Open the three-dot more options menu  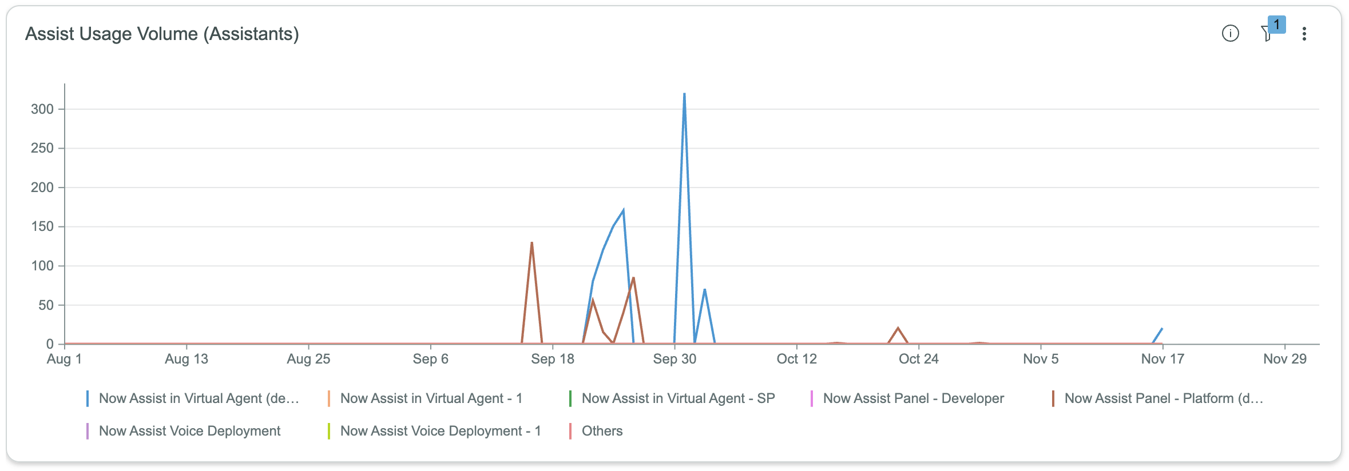coord(1304,34)
